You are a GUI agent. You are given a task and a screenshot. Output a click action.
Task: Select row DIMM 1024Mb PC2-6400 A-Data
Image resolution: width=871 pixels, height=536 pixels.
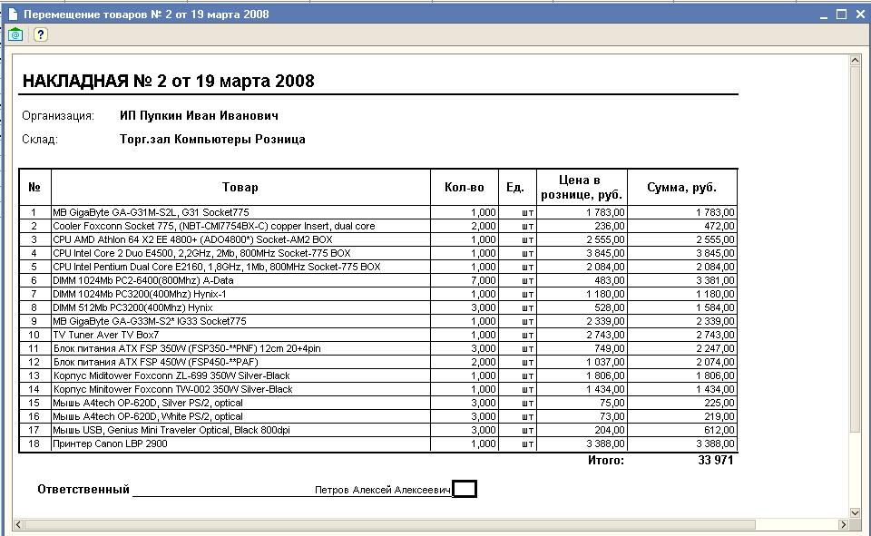[x=377, y=280]
